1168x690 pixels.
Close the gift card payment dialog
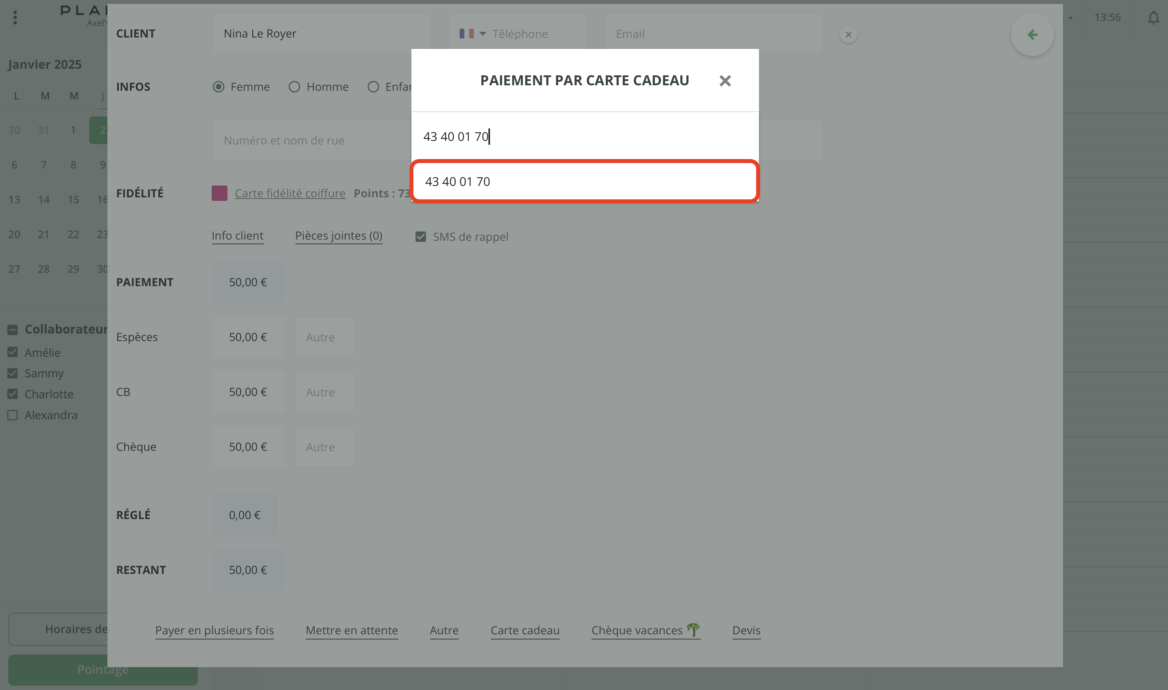click(725, 81)
